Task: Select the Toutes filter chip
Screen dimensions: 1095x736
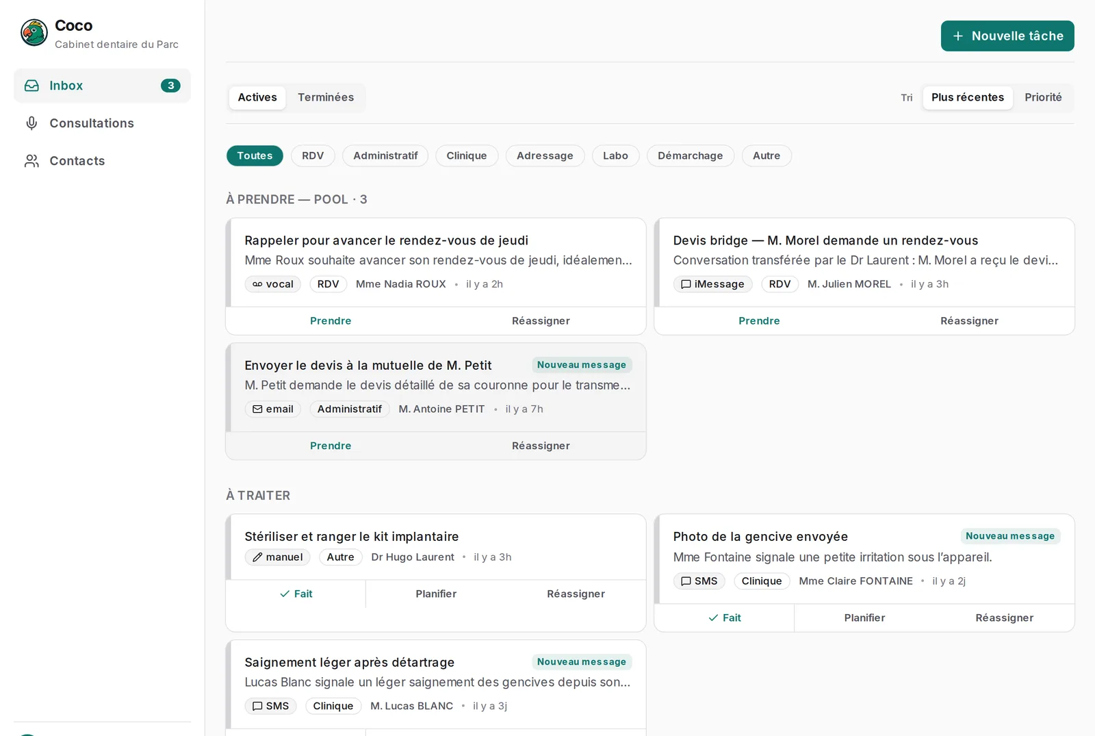Action: 255,156
